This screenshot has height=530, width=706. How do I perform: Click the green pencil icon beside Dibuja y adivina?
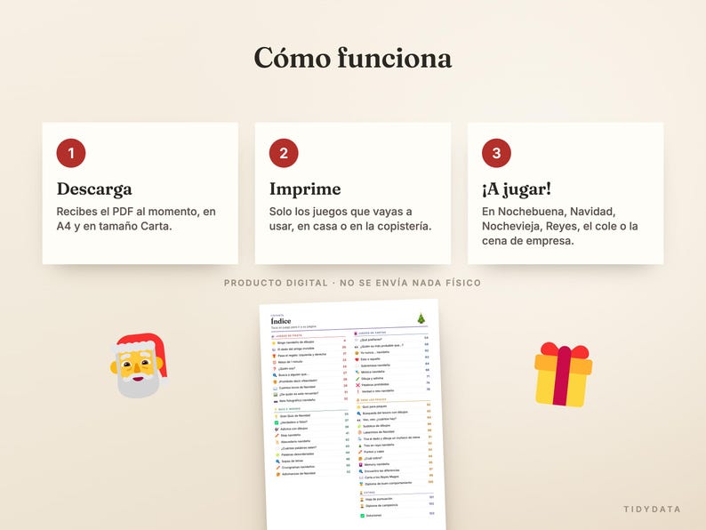click(x=357, y=378)
